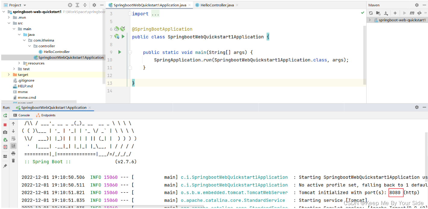Select SpringbootWebQuickstart1Application in Project tree

click(x=69, y=57)
